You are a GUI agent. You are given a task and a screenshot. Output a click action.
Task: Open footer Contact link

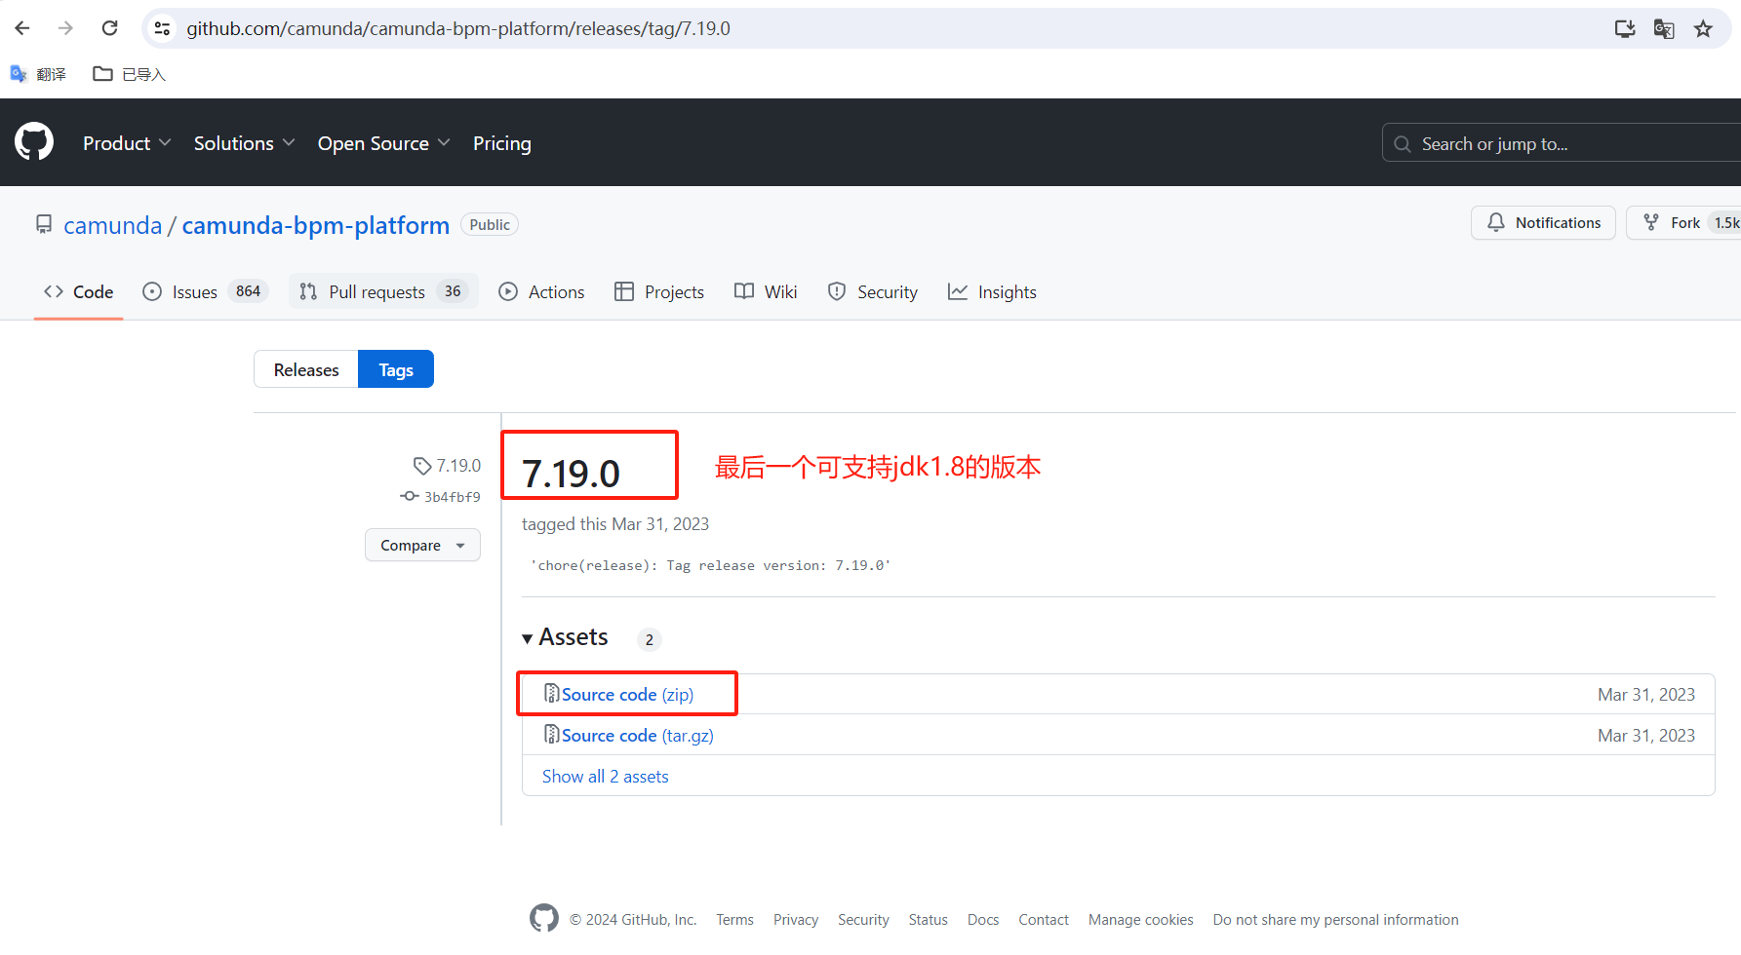1044,919
